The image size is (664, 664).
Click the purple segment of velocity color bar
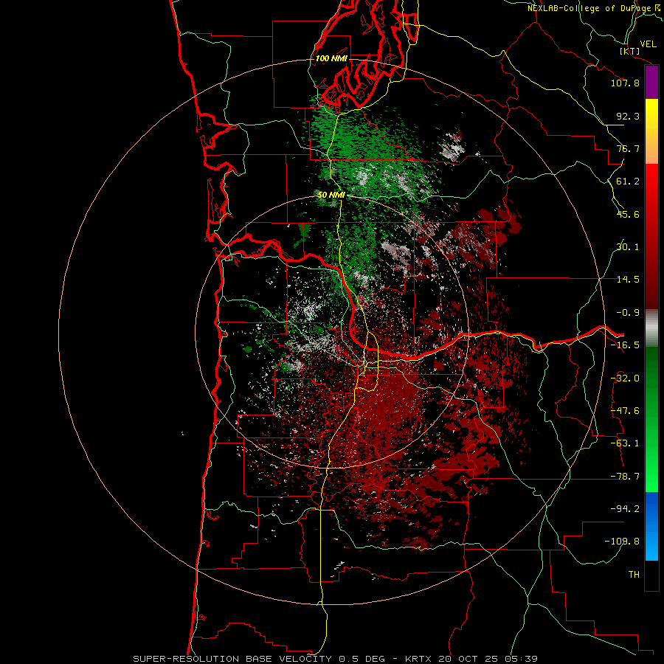click(x=651, y=82)
